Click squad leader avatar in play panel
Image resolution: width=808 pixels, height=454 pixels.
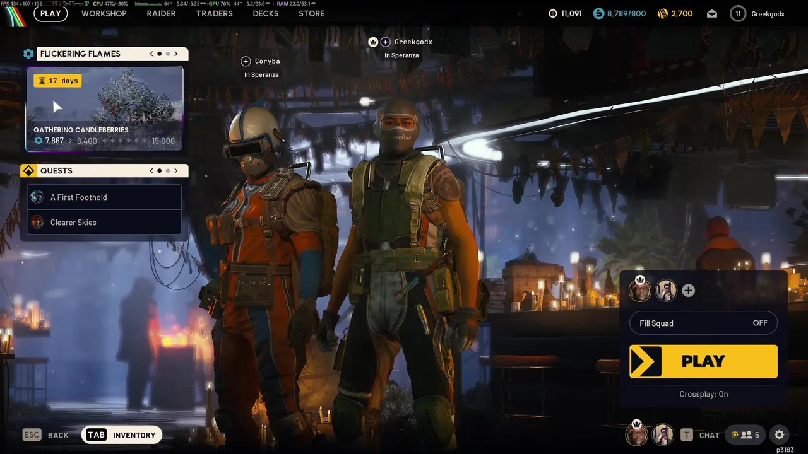pyautogui.click(x=640, y=290)
